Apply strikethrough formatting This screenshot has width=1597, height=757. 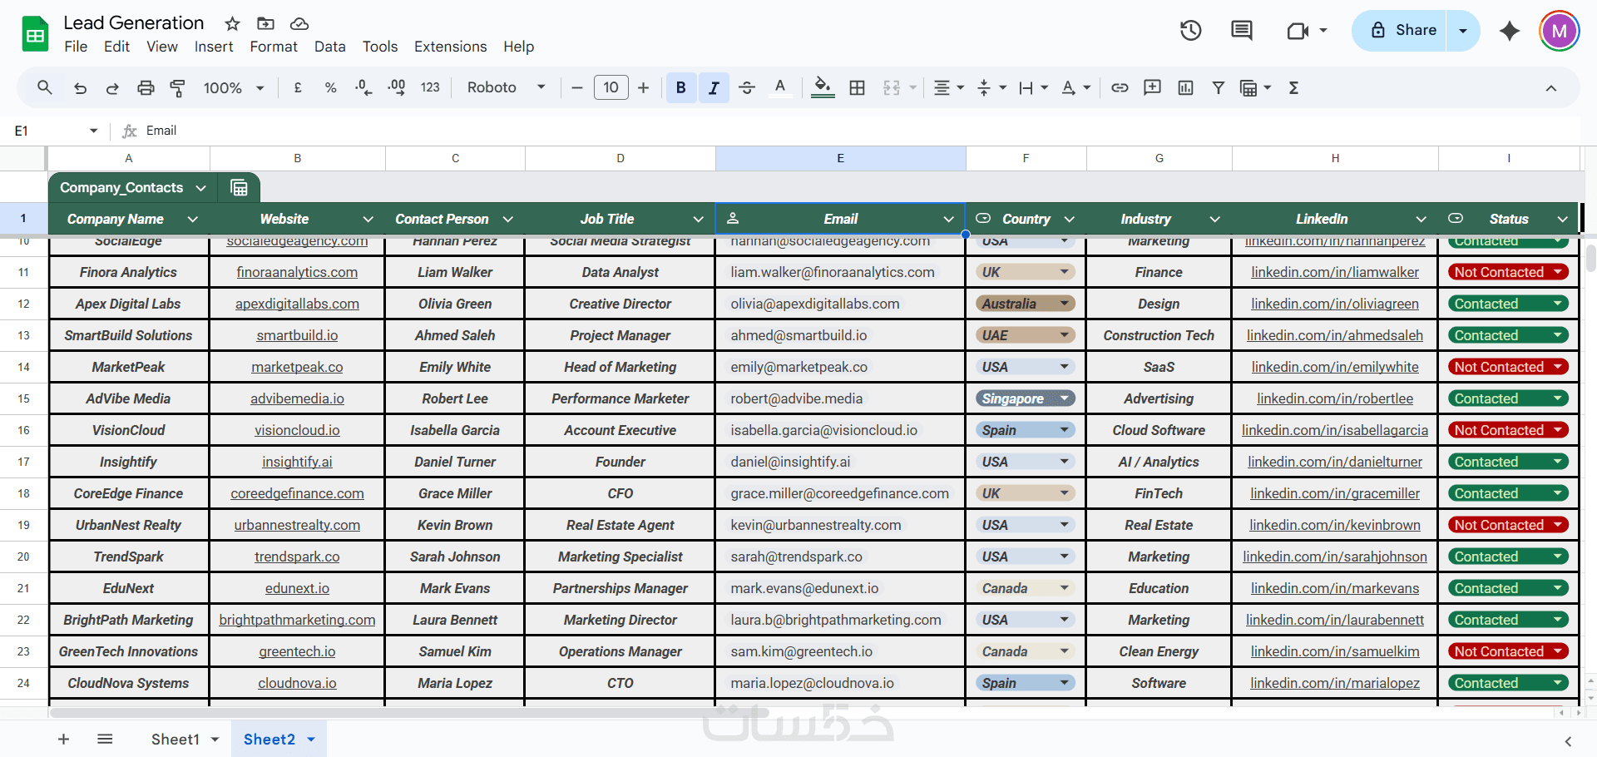coord(747,87)
